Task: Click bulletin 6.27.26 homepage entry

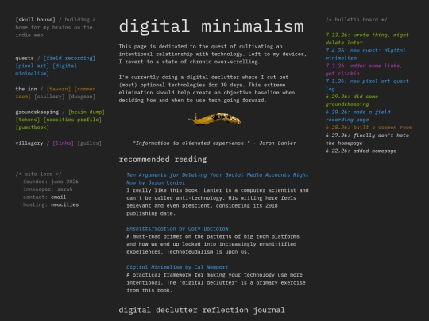Action: tap(367, 139)
